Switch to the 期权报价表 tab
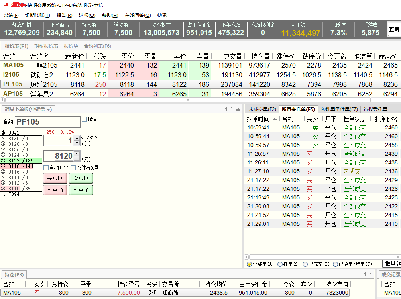 46,46
